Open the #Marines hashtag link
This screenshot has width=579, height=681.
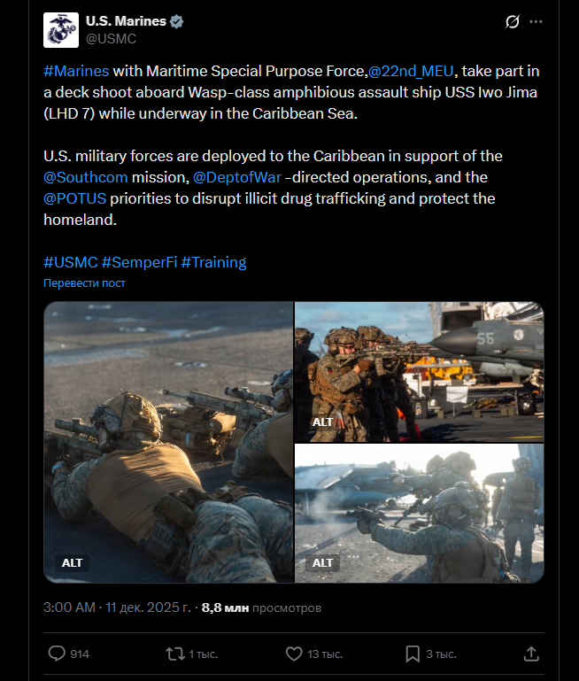click(x=76, y=71)
